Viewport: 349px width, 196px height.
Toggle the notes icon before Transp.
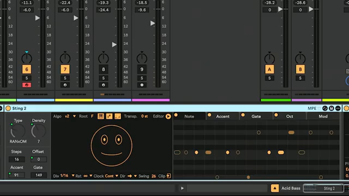[x=118, y=116]
